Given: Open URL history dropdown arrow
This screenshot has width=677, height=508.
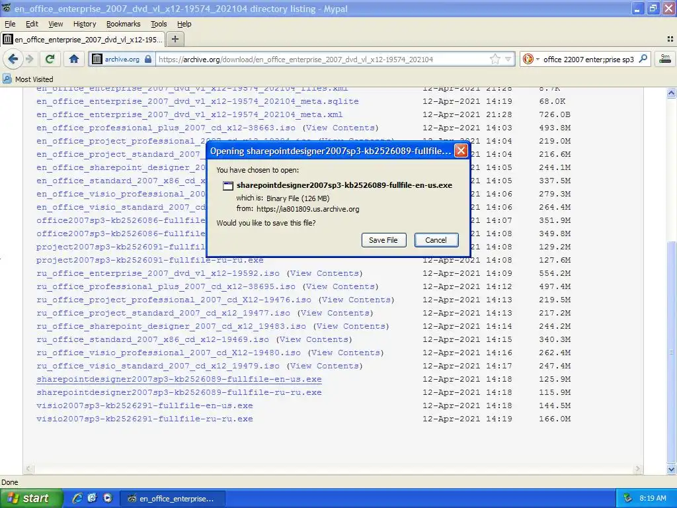Looking at the screenshot, I should pos(508,59).
